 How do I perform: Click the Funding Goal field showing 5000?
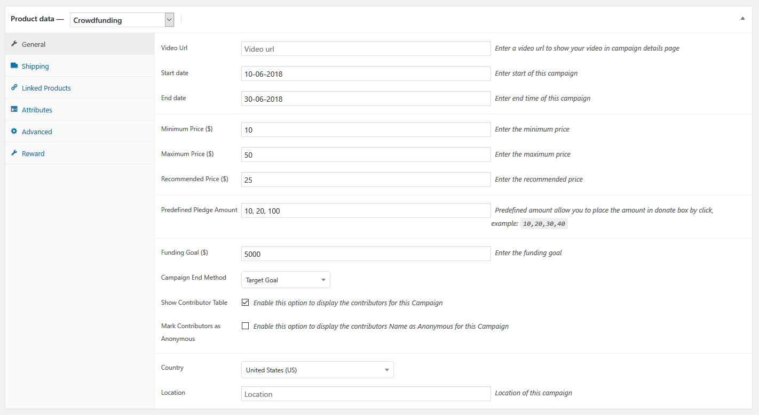pyautogui.click(x=366, y=253)
